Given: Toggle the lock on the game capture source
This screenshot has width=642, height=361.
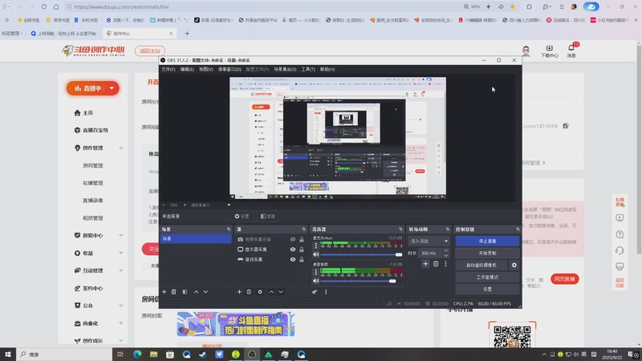Looking at the screenshot, I should coord(302,259).
